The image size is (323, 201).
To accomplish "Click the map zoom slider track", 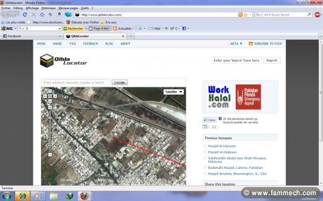I will coord(50,131).
